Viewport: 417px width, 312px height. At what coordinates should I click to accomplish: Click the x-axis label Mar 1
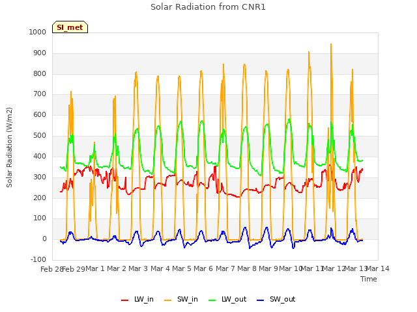tap(95, 268)
